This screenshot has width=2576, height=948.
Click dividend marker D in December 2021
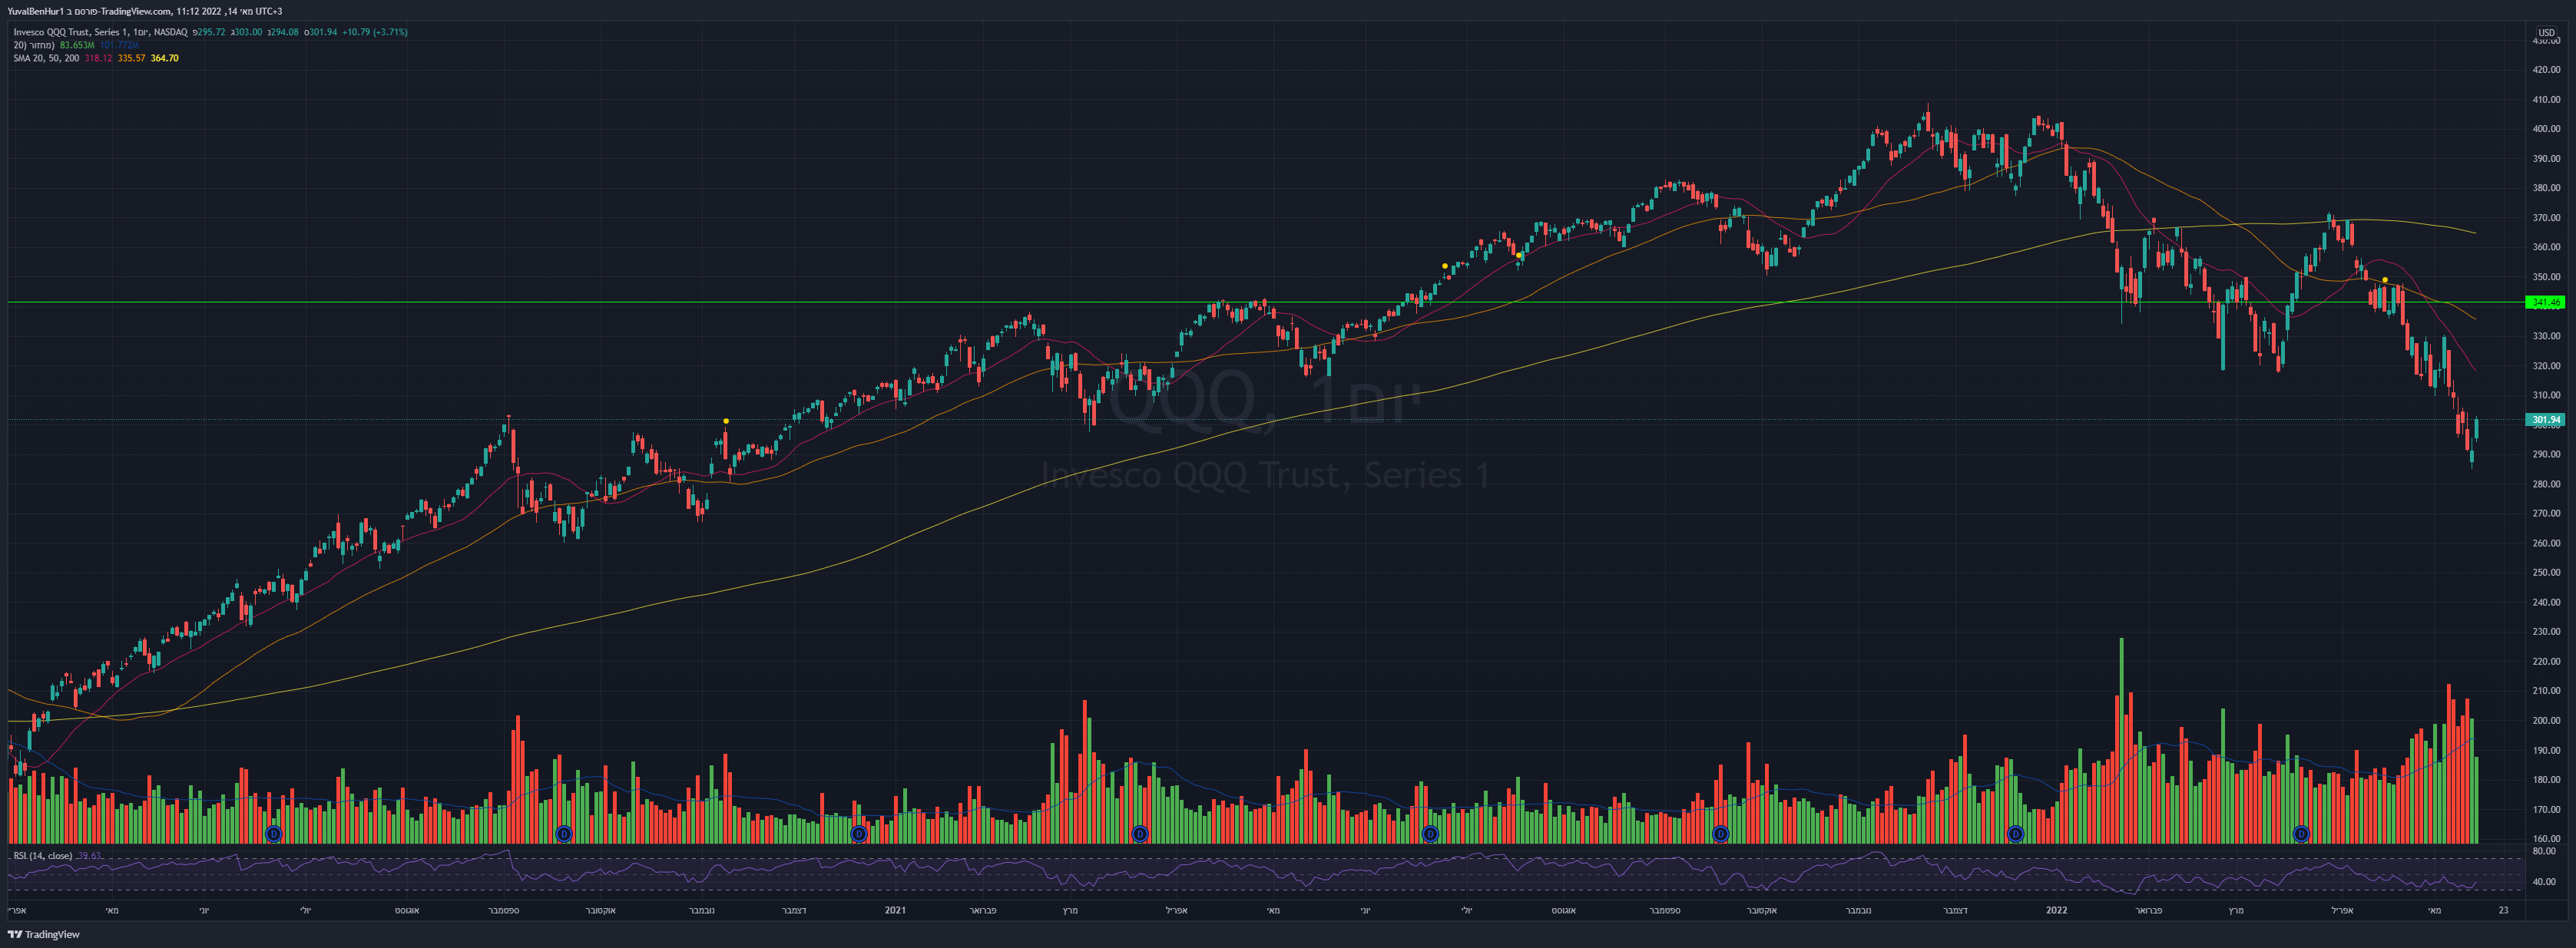(x=2015, y=834)
